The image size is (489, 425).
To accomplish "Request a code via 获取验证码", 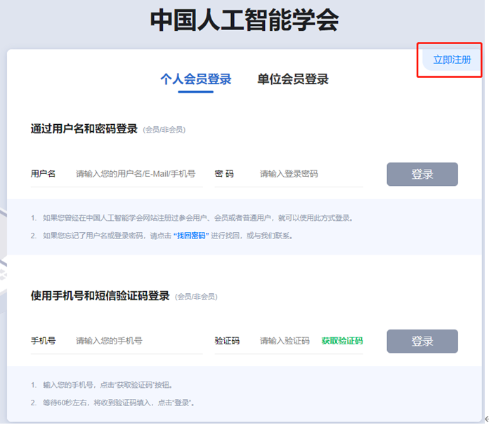I will tap(342, 341).
